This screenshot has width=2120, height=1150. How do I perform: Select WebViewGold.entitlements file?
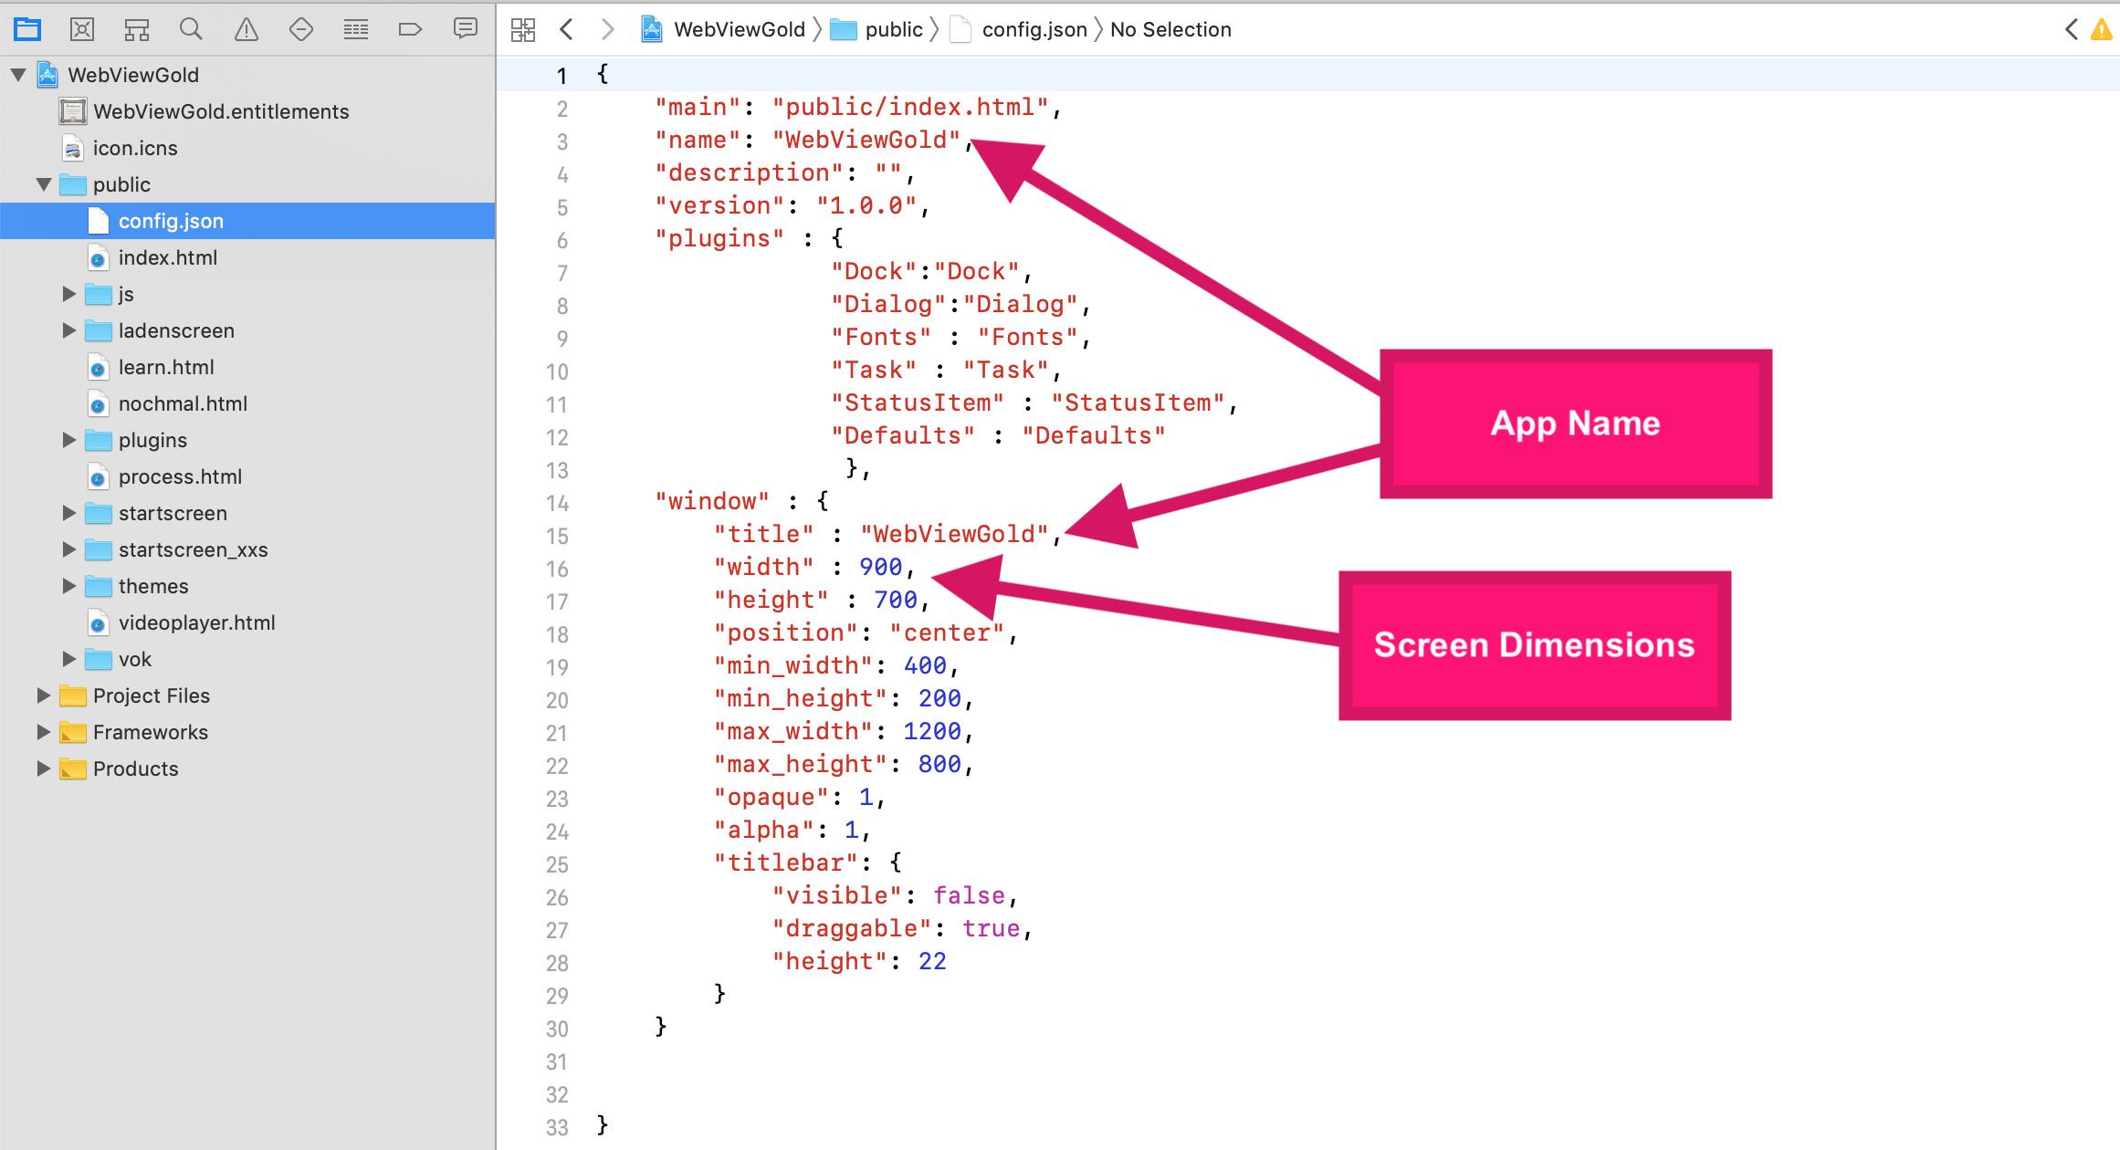coord(247,111)
